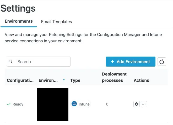The image size is (173, 125).
Task: Focus the Search input field
Action: 39,62
